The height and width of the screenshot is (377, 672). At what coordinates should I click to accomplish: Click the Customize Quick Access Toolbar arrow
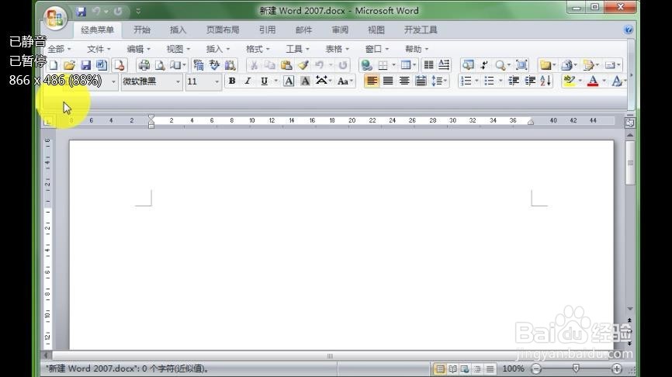[x=138, y=12]
